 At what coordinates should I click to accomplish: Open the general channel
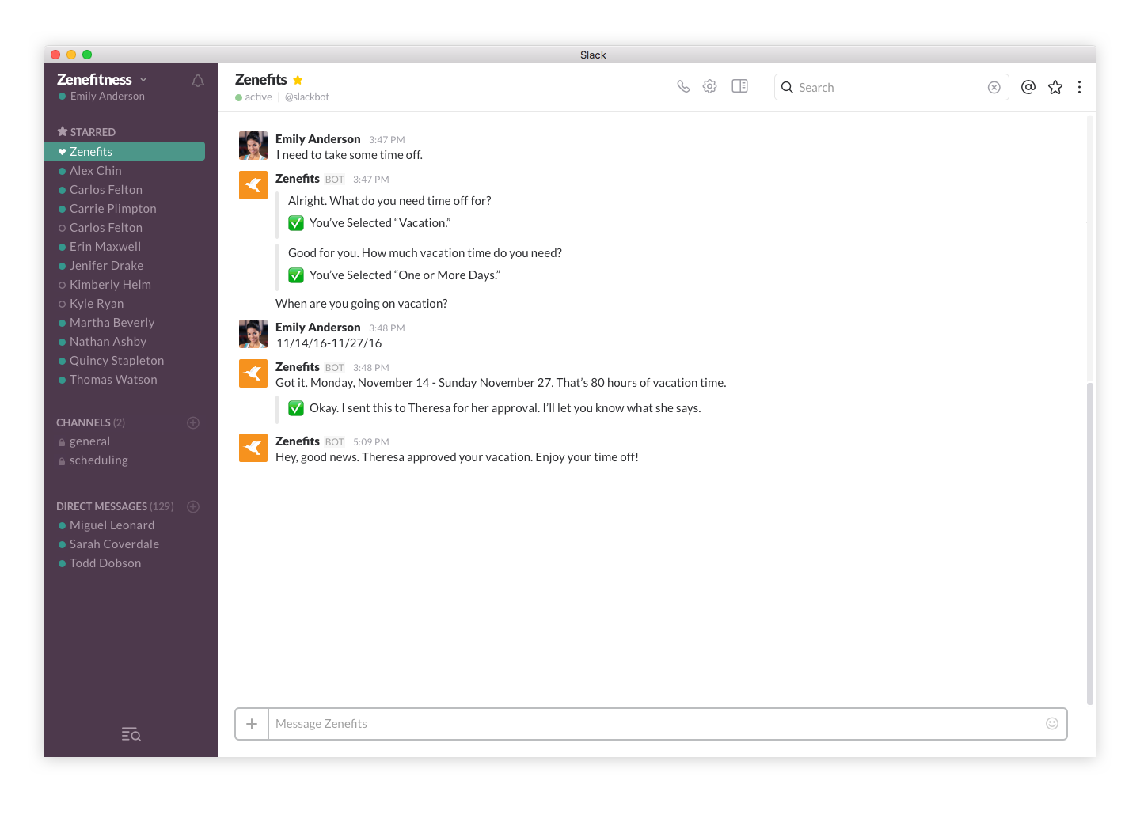click(89, 441)
